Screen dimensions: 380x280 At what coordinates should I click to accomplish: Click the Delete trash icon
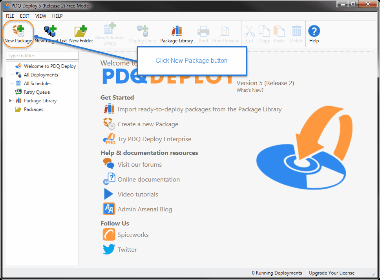(297, 31)
